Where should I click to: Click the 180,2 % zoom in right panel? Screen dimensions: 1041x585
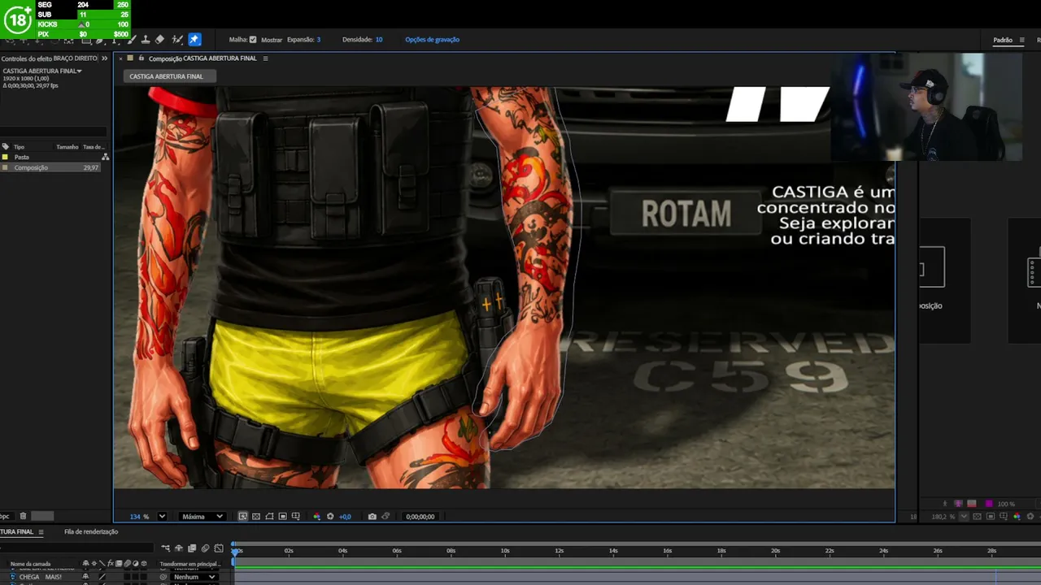point(944,517)
